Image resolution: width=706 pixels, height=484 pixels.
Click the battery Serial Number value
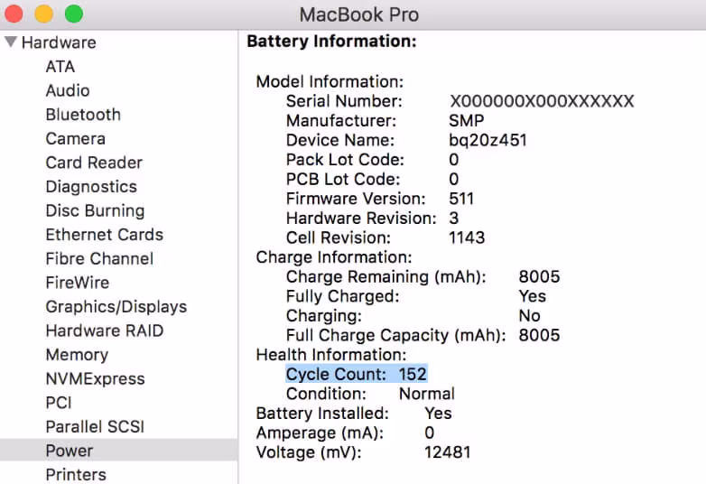tap(542, 101)
